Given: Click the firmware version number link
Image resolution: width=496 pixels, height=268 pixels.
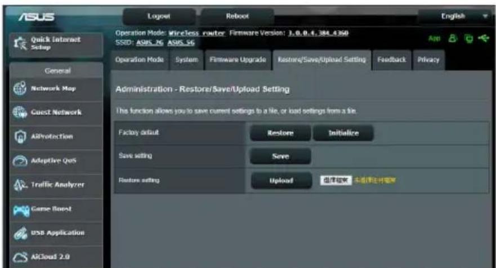Looking at the screenshot, I should click(318, 33).
